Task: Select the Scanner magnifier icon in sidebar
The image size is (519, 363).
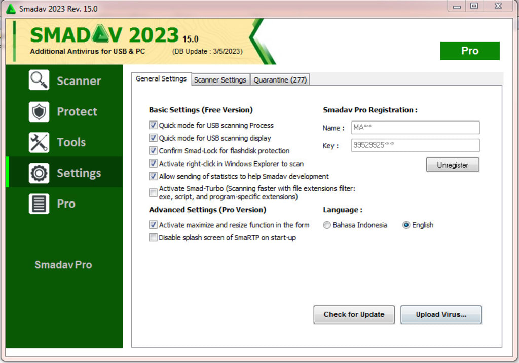Action: pyautogui.click(x=39, y=81)
